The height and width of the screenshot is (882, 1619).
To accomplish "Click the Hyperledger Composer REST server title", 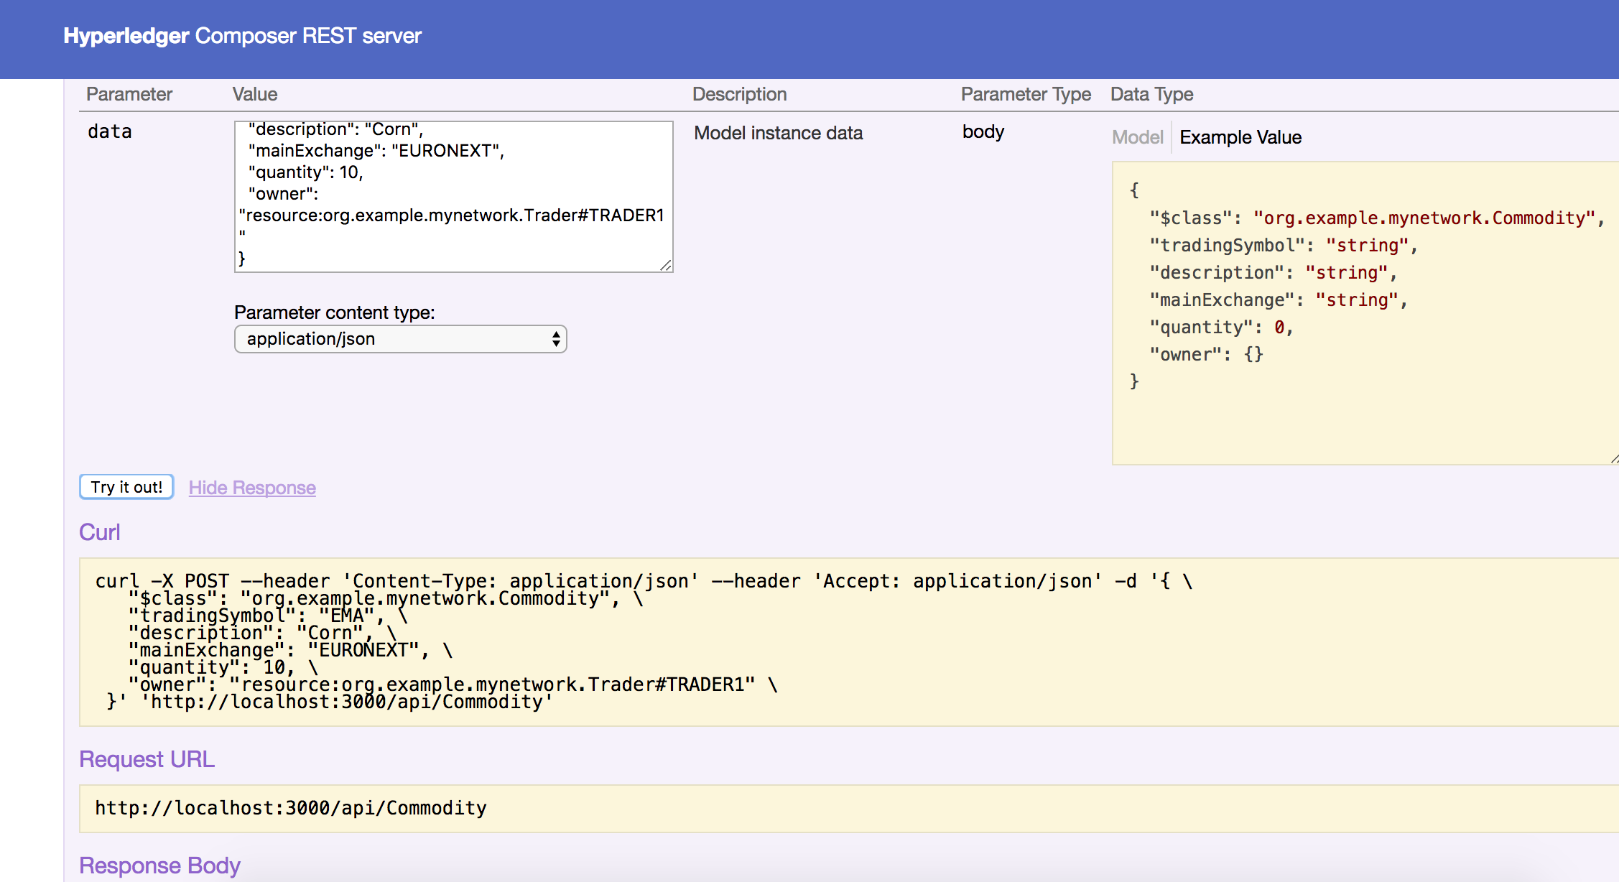I will [x=242, y=36].
